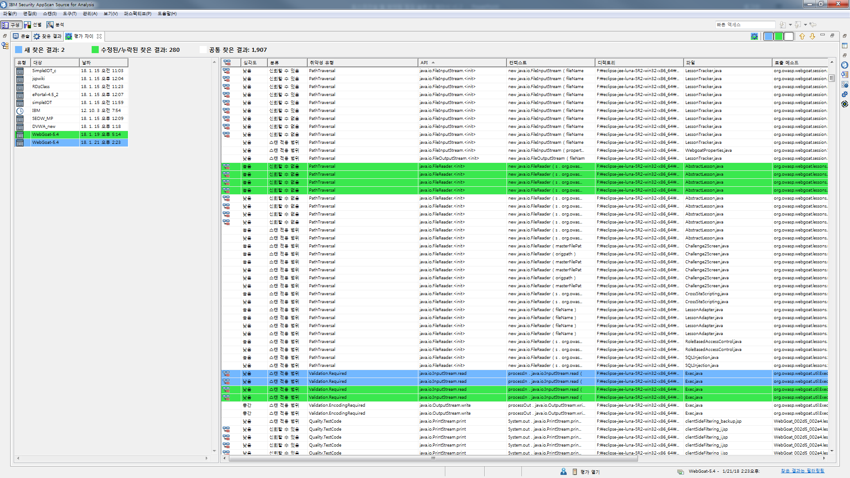850x478 pixels.
Task: Open the 관리(A) menu
Action: [x=90, y=14]
